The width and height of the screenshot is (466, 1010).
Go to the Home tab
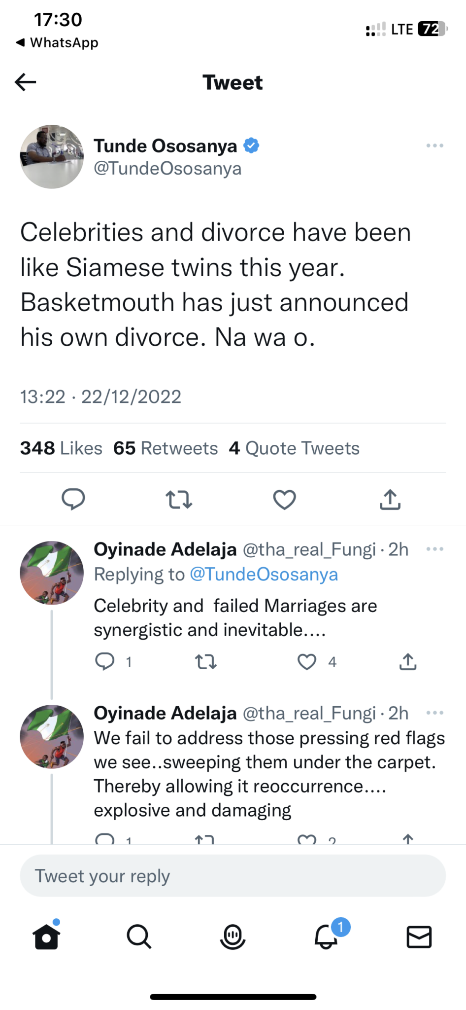[x=46, y=935]
